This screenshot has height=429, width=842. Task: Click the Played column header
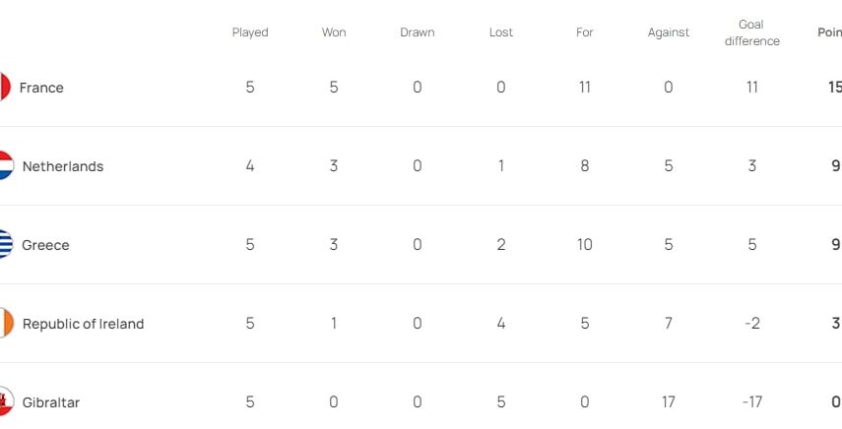click(x=250, y=32)
